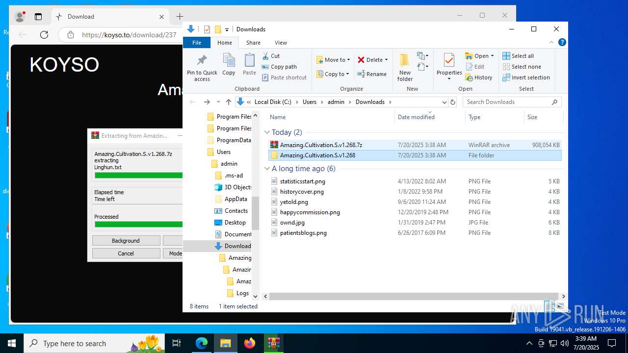
Task: Click Invert selection in ribbon
Action: [526, 77]
